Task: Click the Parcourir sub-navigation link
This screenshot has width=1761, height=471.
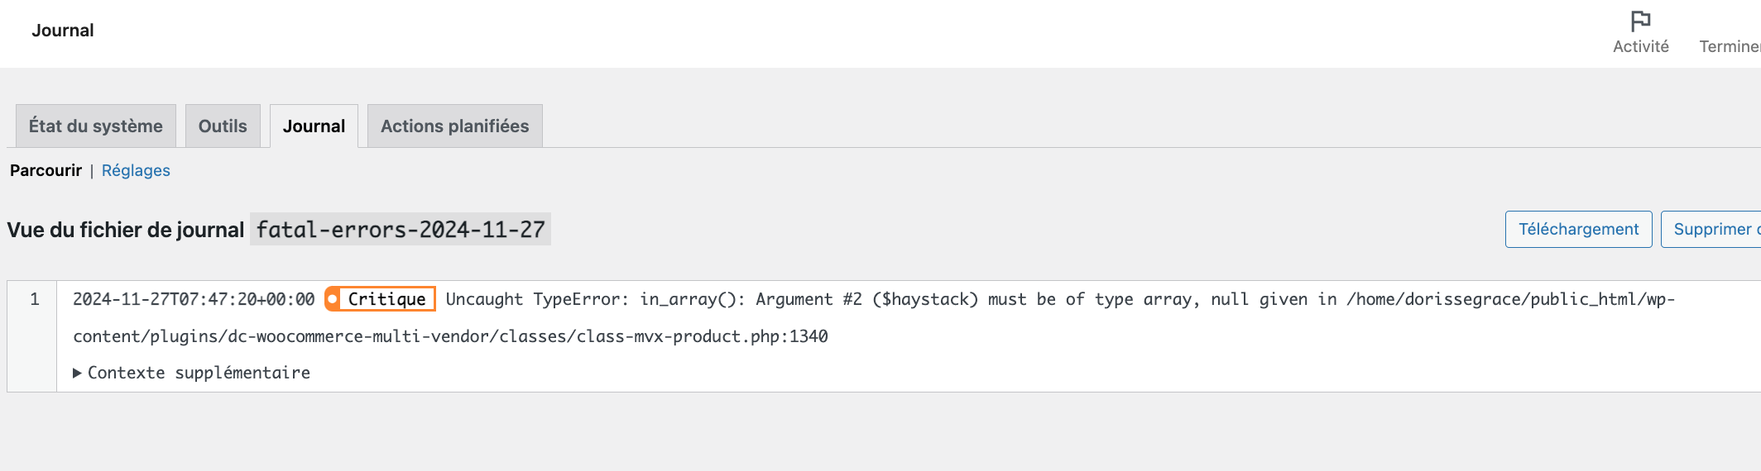Action: (x=46, y=170)
